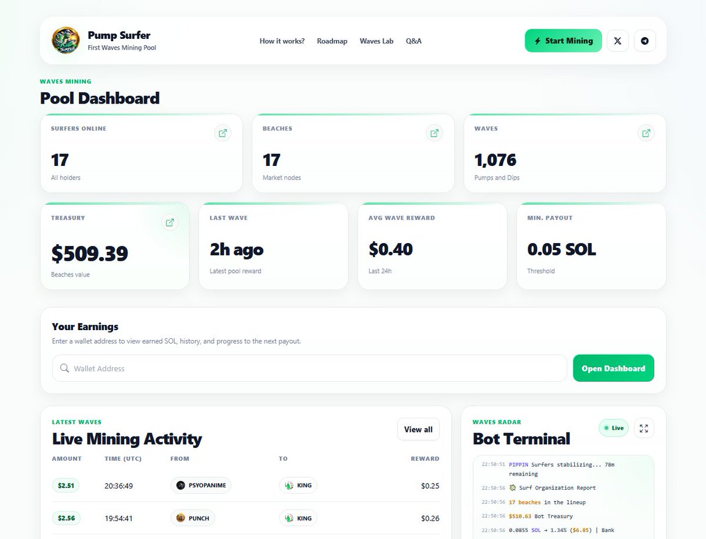Toggle the Live indicator in Bot Terminal
The image size is (706, 539).
click(614, 428)
